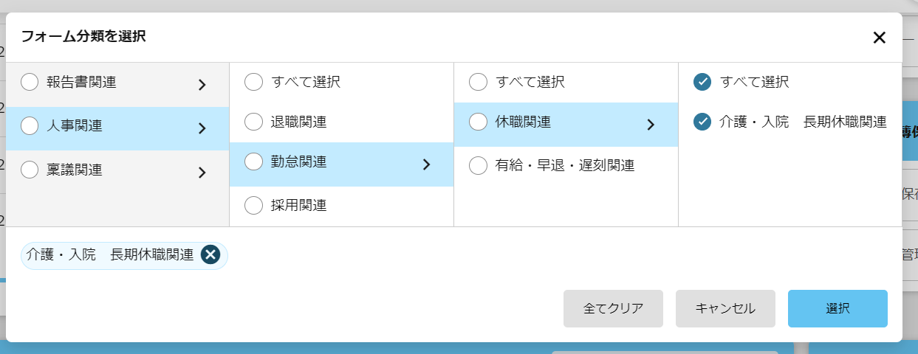
Task: Click the キャンセル button
Action: coord(725,308)
